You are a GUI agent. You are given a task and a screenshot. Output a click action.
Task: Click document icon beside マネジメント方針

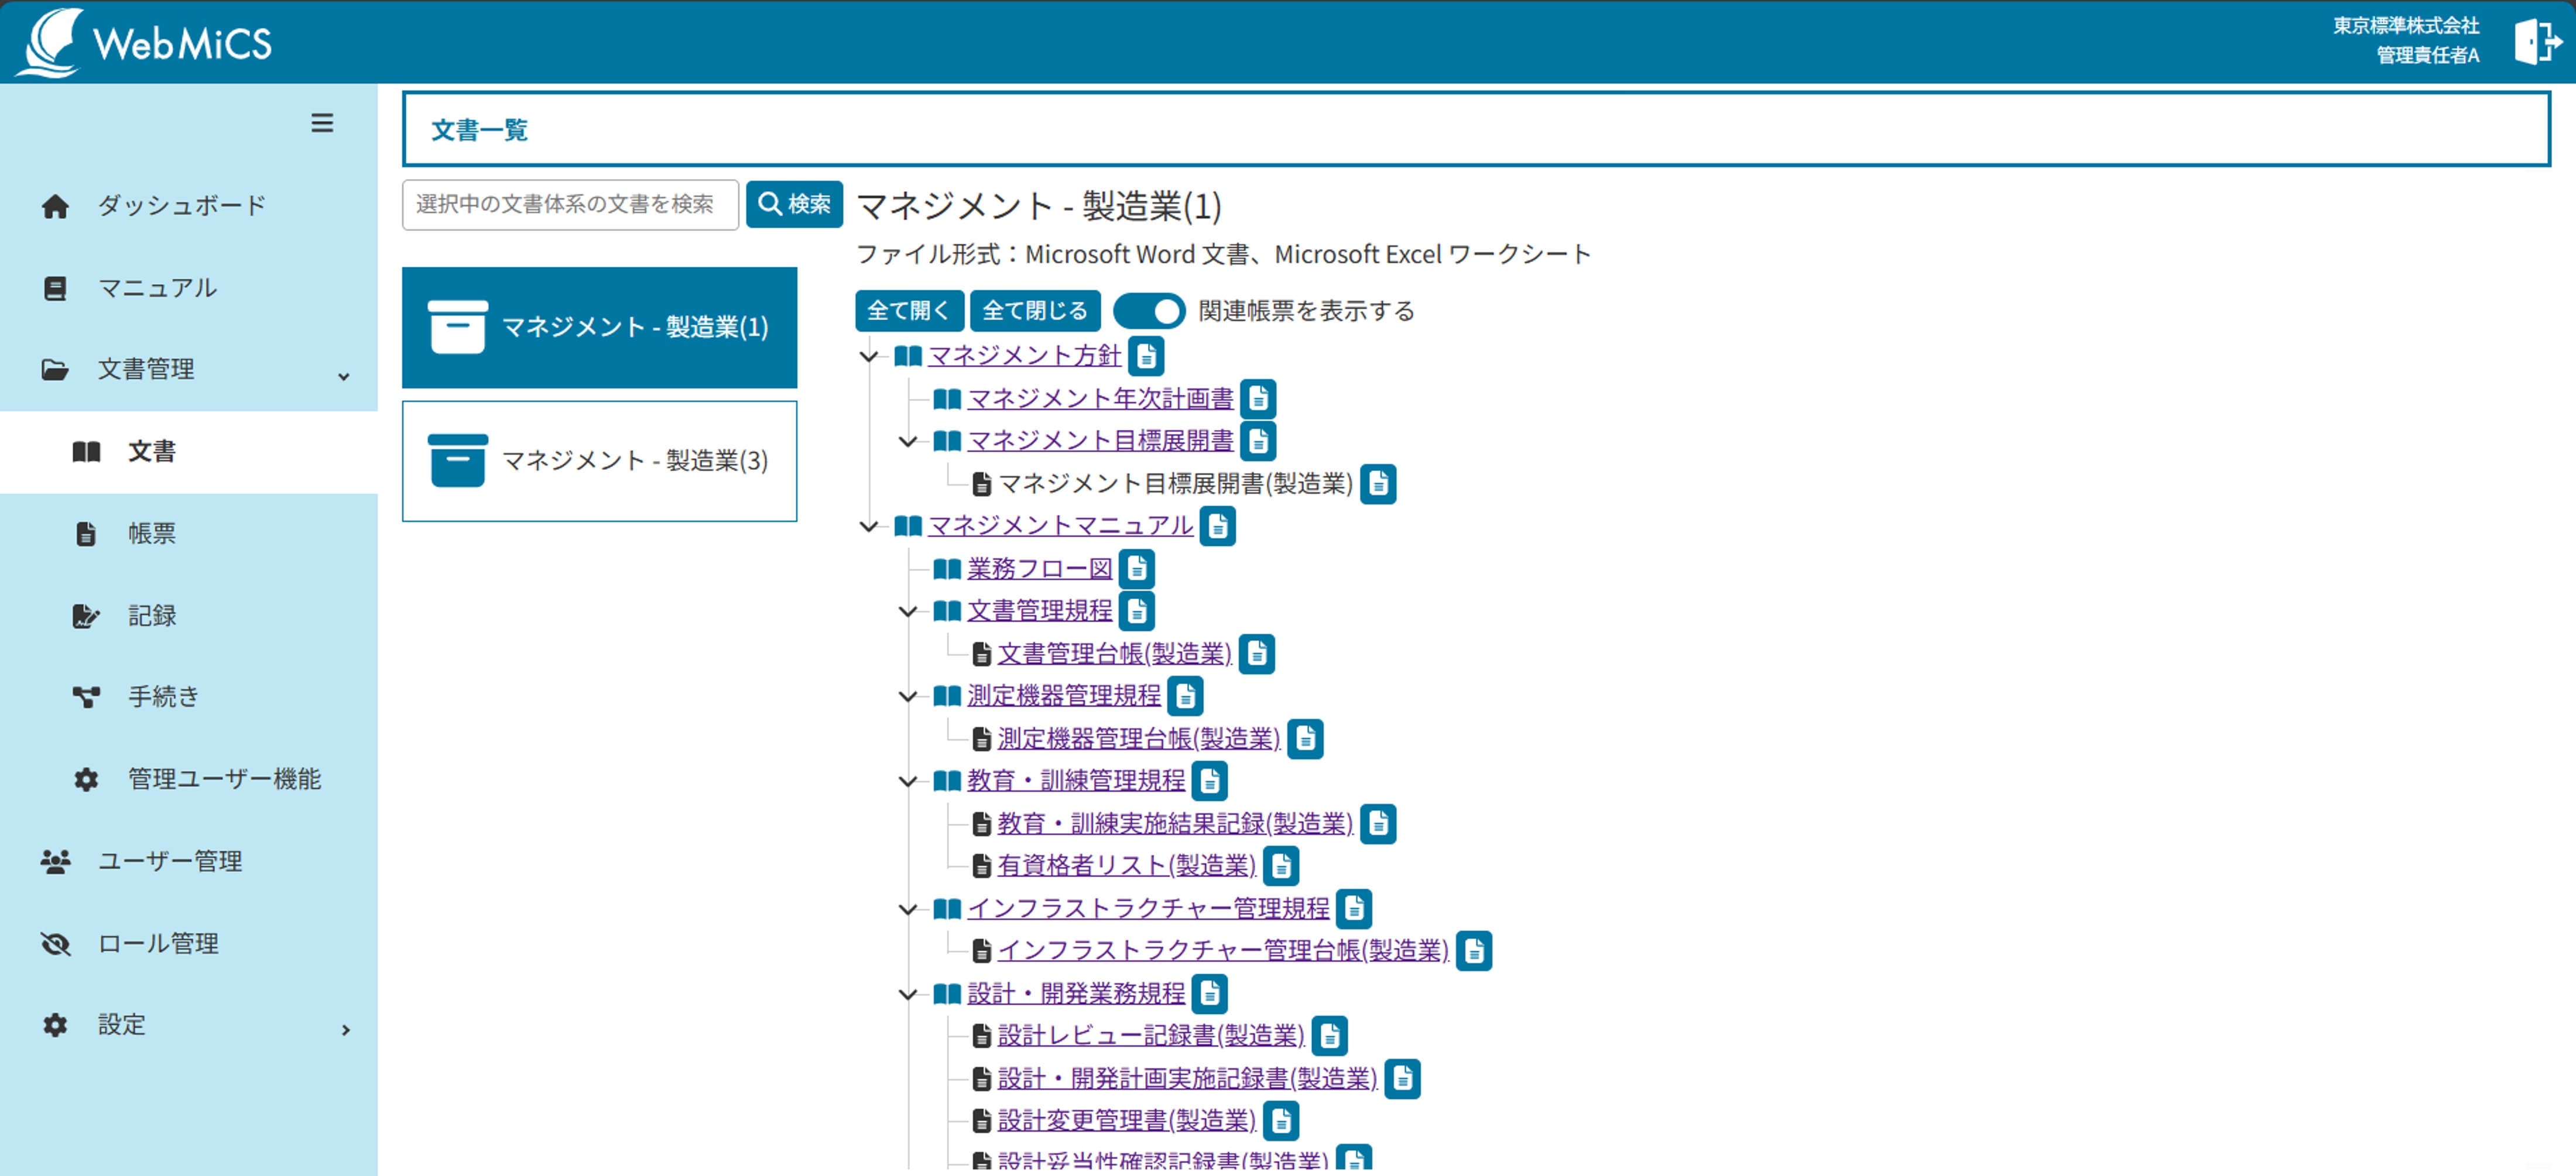[1146, 356]
